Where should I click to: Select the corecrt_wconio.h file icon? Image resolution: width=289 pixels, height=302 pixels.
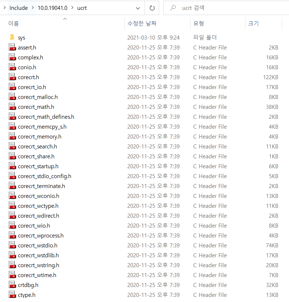[x=12, y=196]
